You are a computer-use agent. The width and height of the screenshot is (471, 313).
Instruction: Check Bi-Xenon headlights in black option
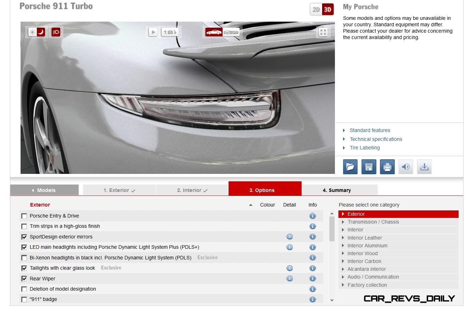[24, 258]
